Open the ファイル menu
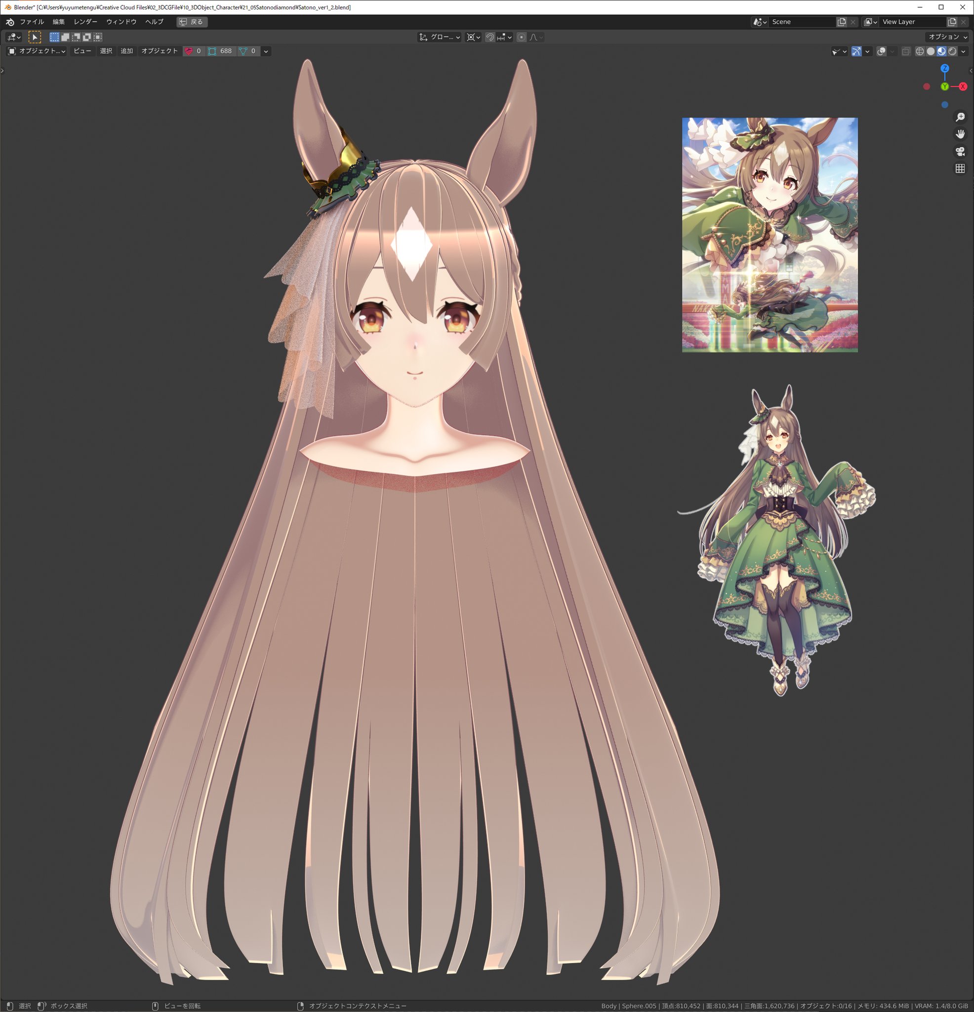 (x=32, y=22)
